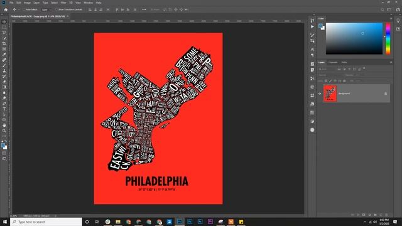Select the Eraser tool

coord(4,82)
